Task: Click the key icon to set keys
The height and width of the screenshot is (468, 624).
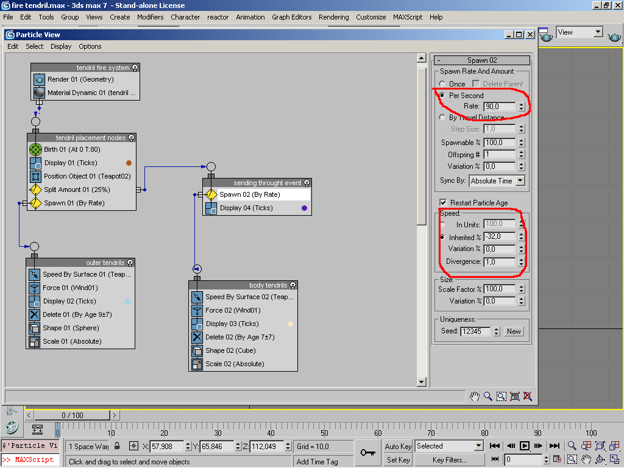Action: click(x=367, y=453)
